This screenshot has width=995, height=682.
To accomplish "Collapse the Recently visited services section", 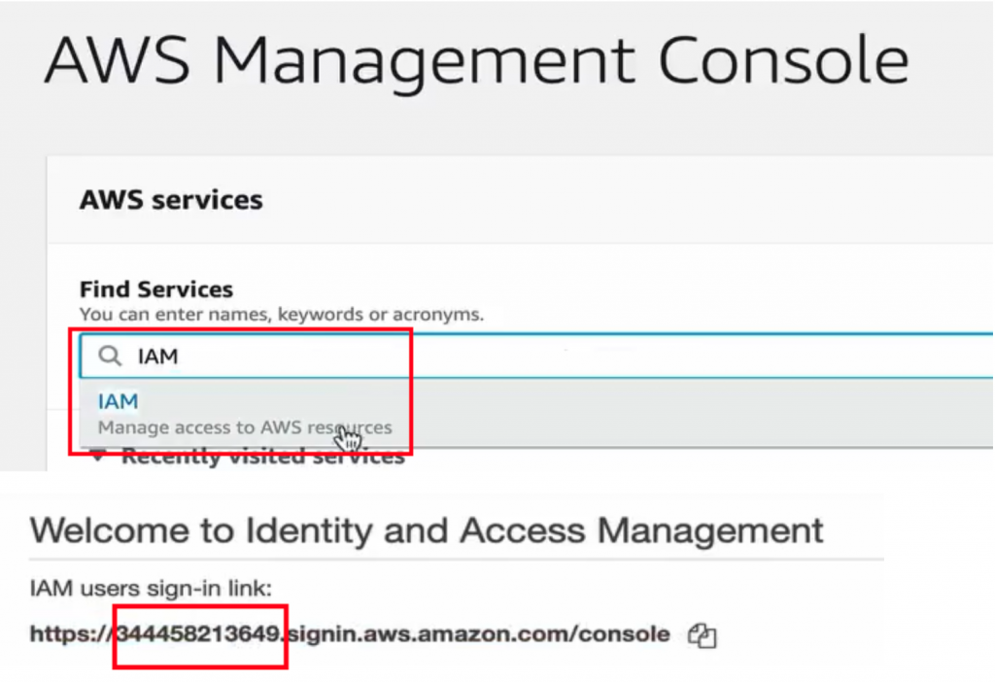I will [x=98, y=456].
